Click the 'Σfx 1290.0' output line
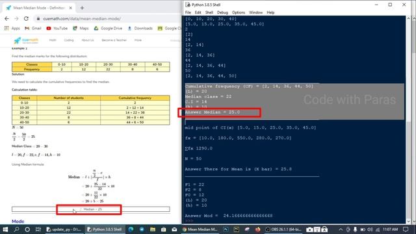416x234 pixels. click(x=199, y=148)
